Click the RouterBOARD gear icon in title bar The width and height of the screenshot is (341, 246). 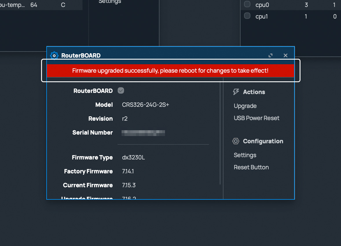point(54,56)
